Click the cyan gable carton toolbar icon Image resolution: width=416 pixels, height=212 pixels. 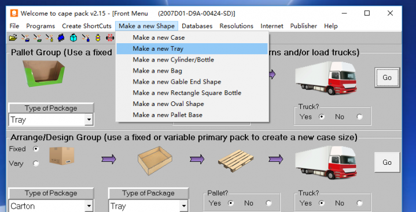[x=73, y=38]
